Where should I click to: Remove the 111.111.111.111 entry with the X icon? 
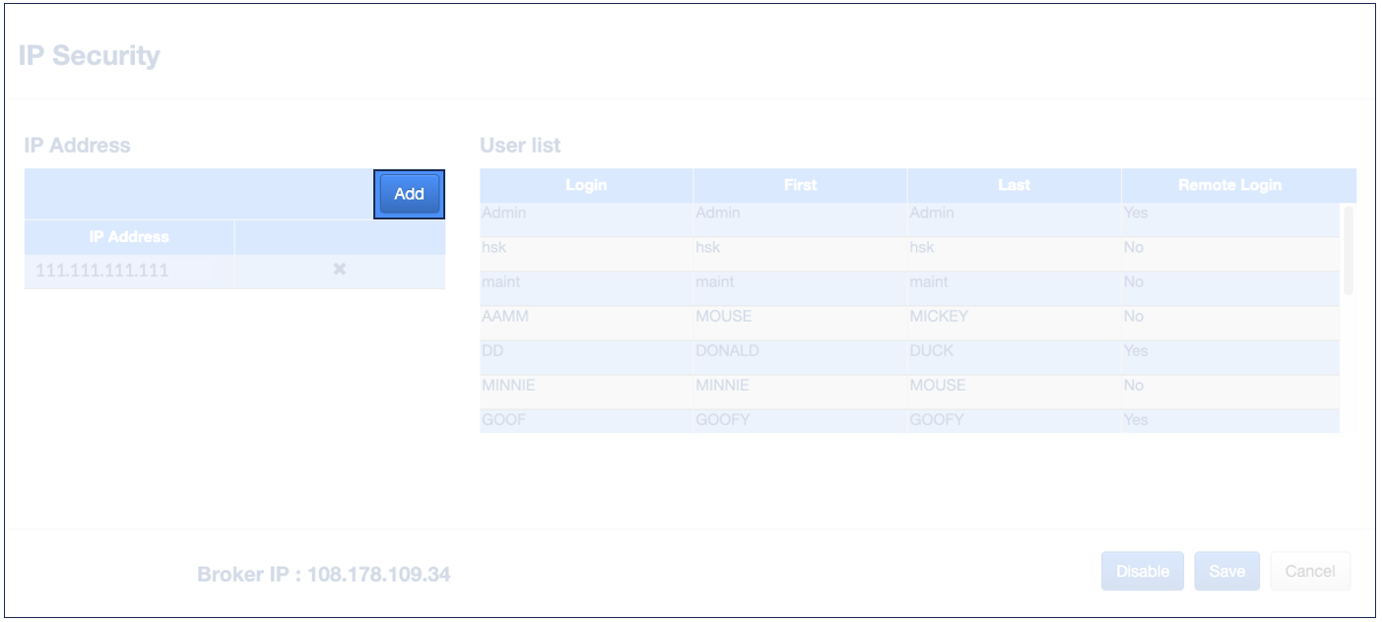coord(339,270)
